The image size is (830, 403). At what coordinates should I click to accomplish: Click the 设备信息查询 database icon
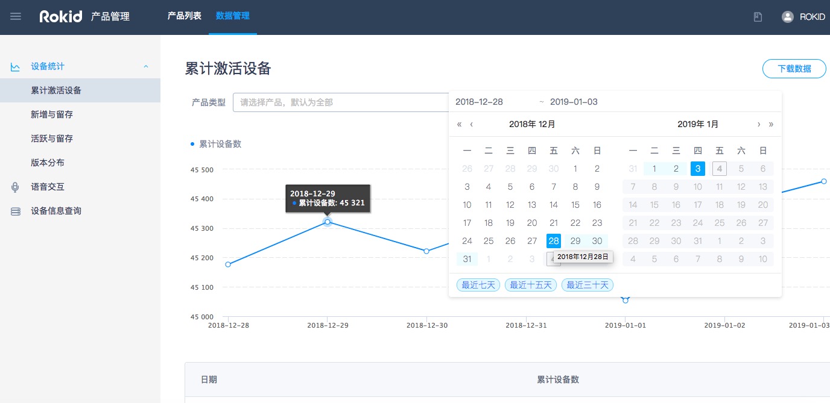coord(16,211)
